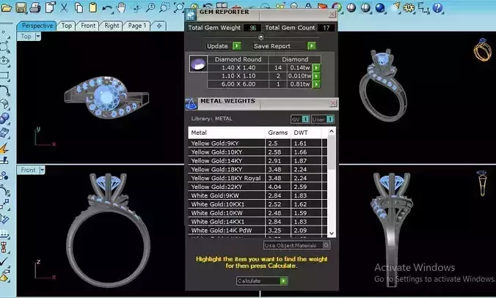Expand the 1.10 X 1.10 gem row arrow

[316, 76]
